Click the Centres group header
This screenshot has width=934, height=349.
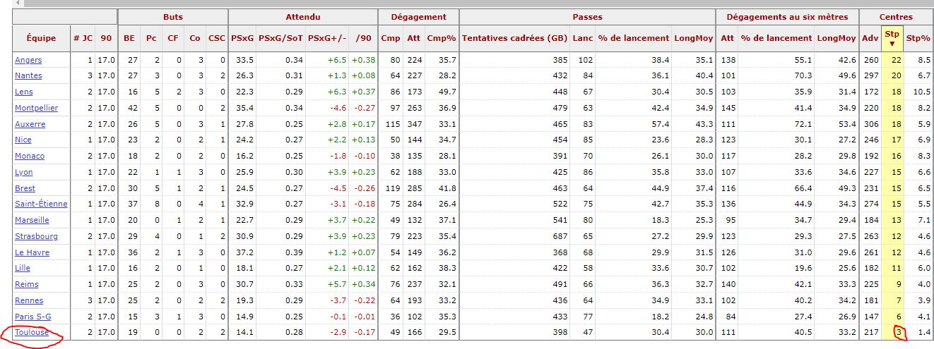coord(896,16)
